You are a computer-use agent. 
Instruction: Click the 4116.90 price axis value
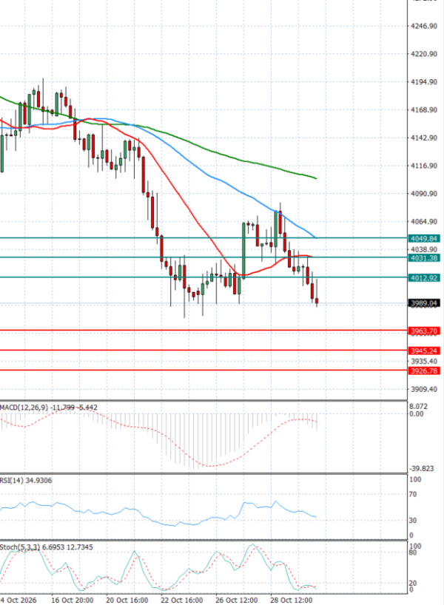pos(424,166)
